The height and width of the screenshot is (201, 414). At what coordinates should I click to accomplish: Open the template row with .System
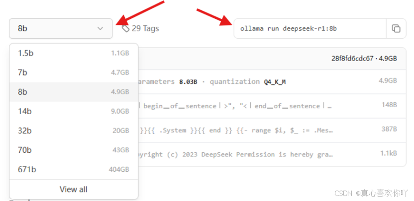coord(272,130)
